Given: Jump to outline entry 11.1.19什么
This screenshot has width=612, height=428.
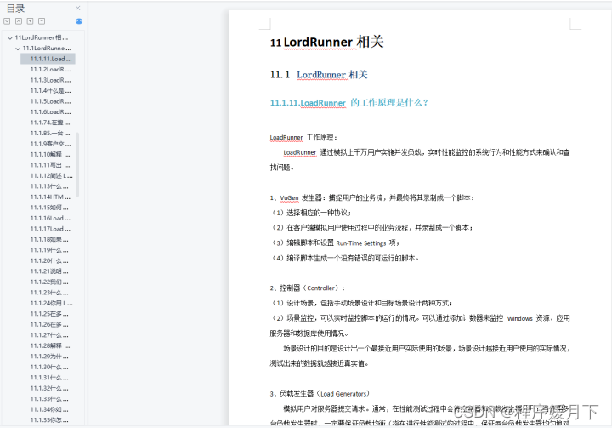Looking at the screenshot, I should pyautogui.click(x=49, y=250).
